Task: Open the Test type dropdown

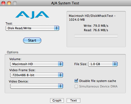Action: coord(32,28)
